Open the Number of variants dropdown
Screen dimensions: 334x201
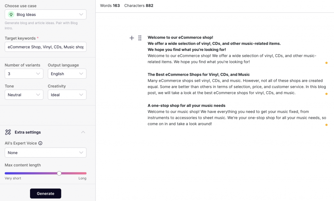point(24,74)
